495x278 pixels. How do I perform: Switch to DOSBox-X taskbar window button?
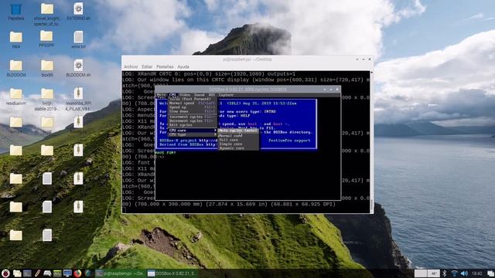(x=172, y=273)
